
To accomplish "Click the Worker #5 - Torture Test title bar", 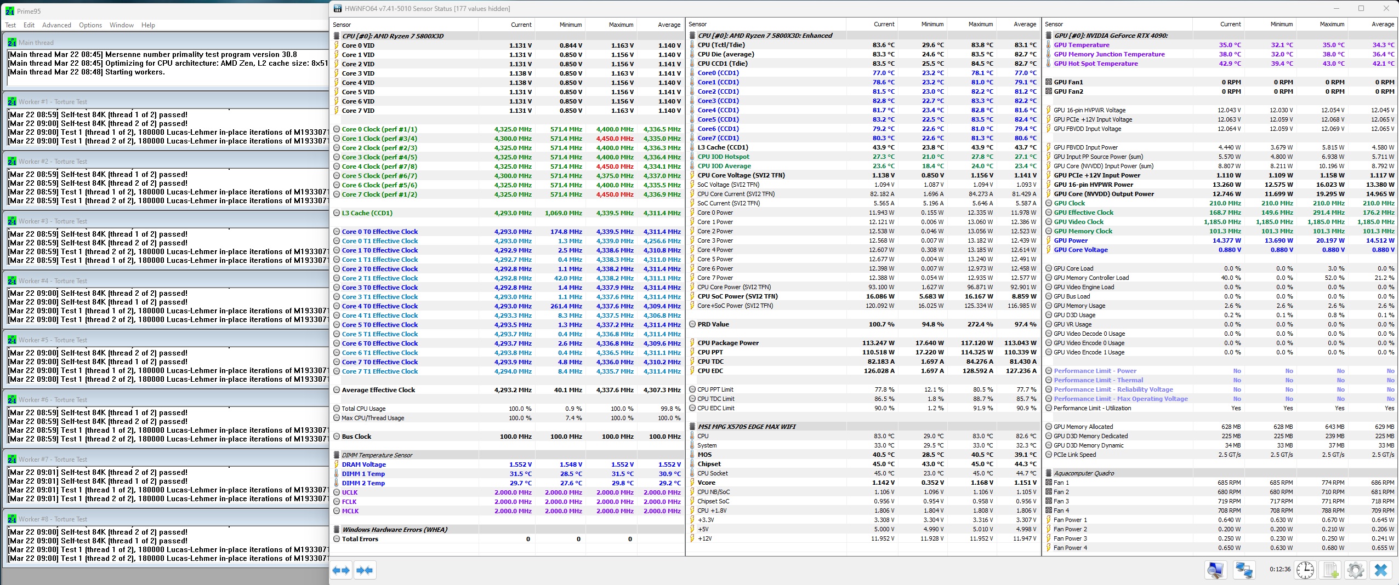I will 167,340.
